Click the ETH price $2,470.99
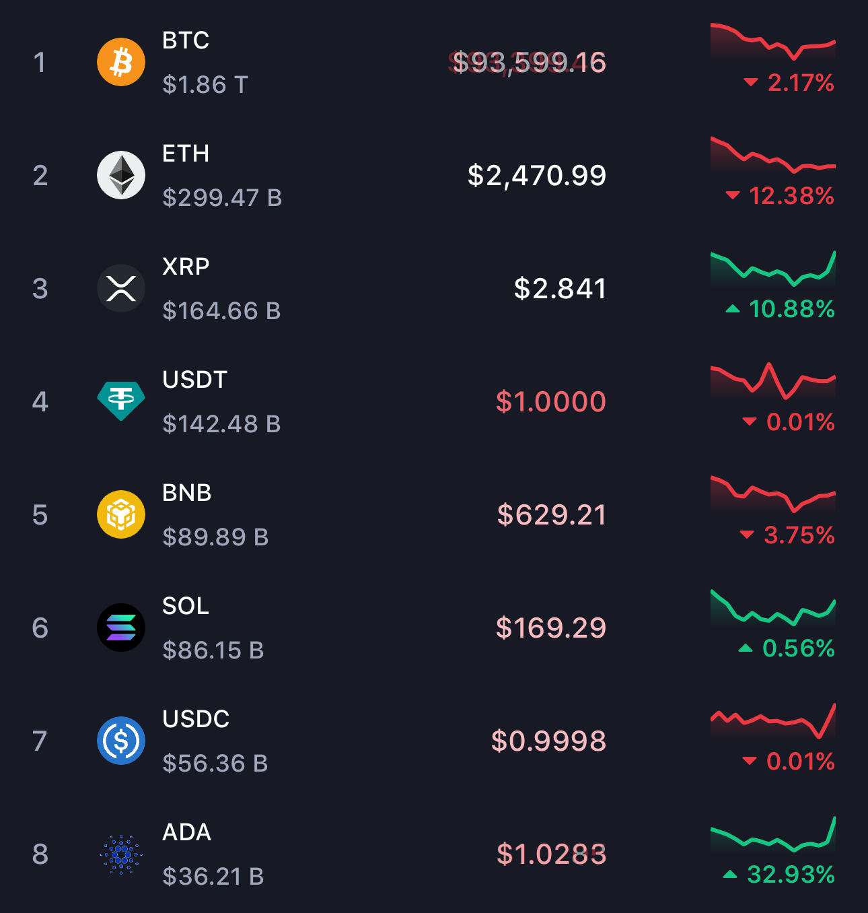 (537, 176)
